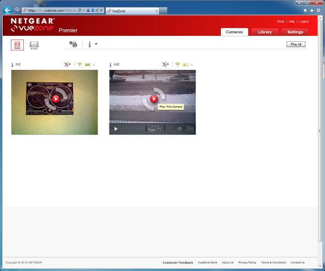The width and height of the screenshot is (325, 271).
Task: Click the Logout link
Action: click(x=304, y=22)
